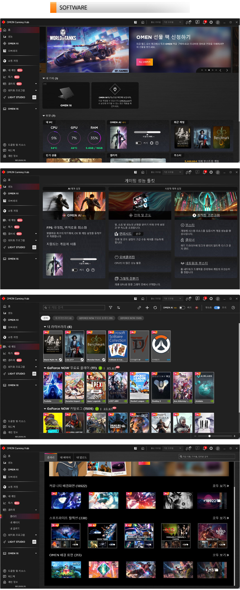Screen dimensions: 240x590
Task: Click the 지금 신청하기 banner button
Action: (144, 62)
